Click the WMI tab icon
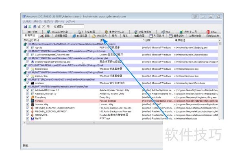Image resolution: width=244 pixels, height=162 pixels. tap(163, 32)
